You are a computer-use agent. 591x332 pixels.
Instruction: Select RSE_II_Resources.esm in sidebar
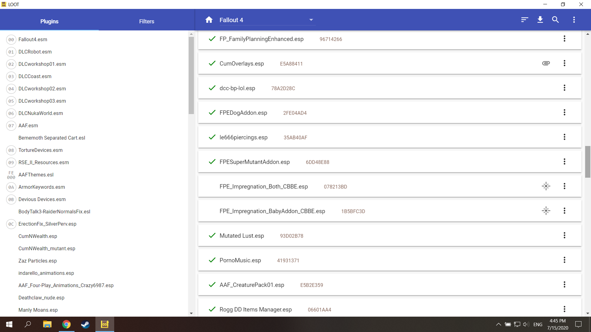43,162
